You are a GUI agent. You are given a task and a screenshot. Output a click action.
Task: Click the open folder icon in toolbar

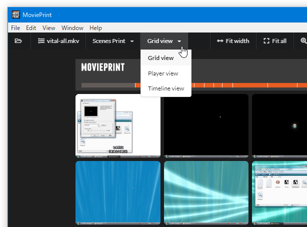coord(18,41)
